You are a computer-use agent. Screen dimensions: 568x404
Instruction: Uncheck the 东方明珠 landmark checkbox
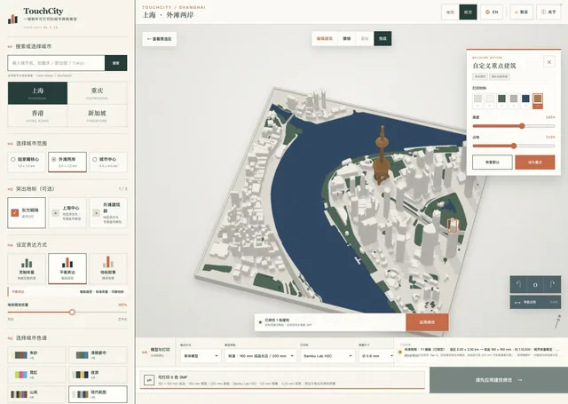tap(15, 213)
